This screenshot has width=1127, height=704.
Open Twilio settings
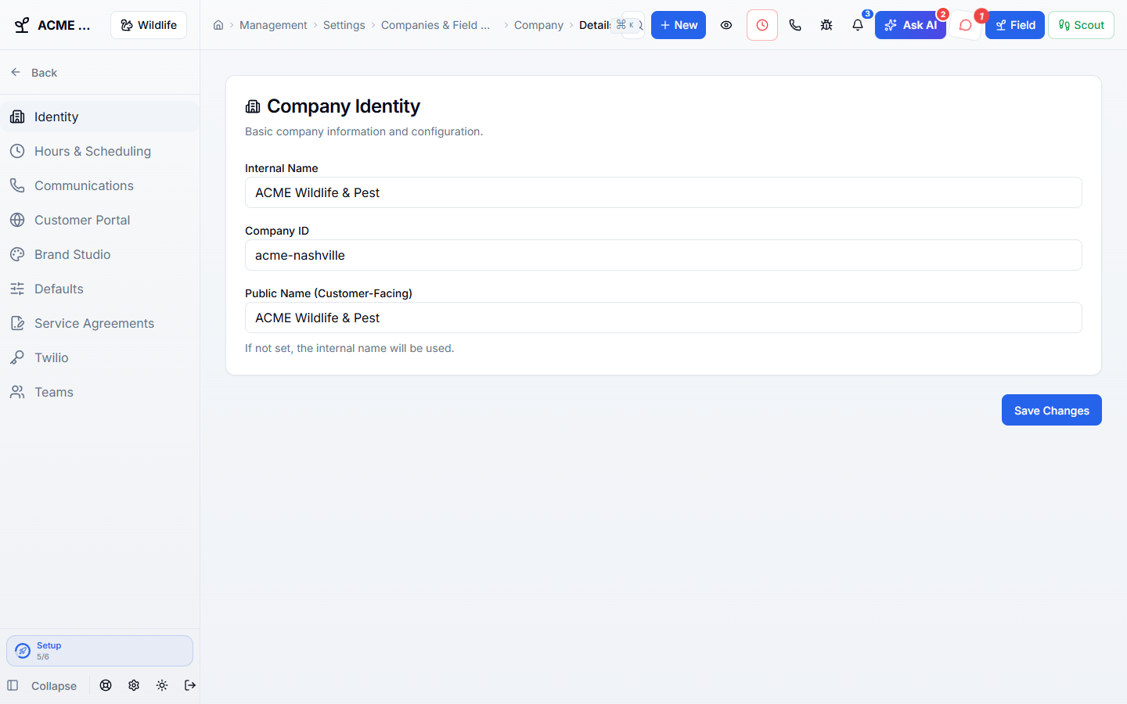(100, 357)
